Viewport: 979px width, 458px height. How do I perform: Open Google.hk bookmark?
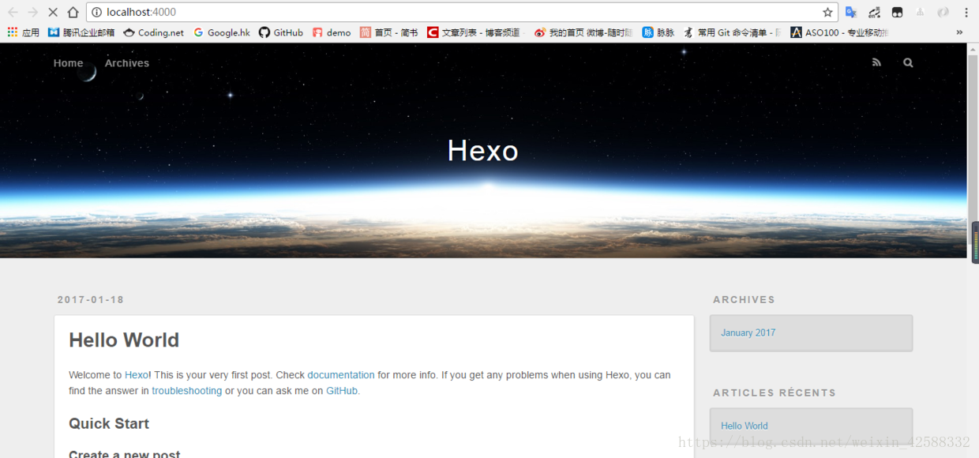tap(222, 32)
